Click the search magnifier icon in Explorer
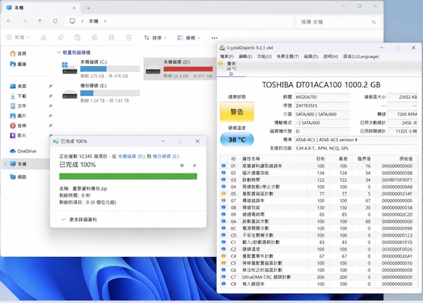Viewport: 423px width, 303px height. pos(374,22)
